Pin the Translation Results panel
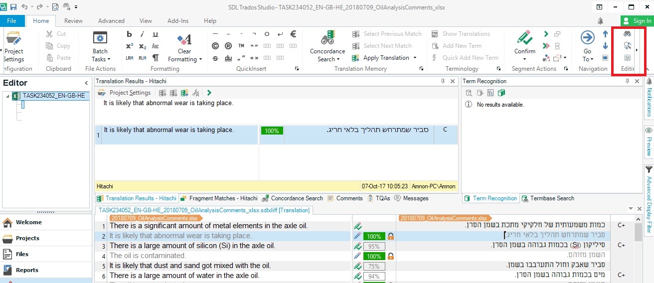Screen dimensions: 654x283 coord(443,81)
